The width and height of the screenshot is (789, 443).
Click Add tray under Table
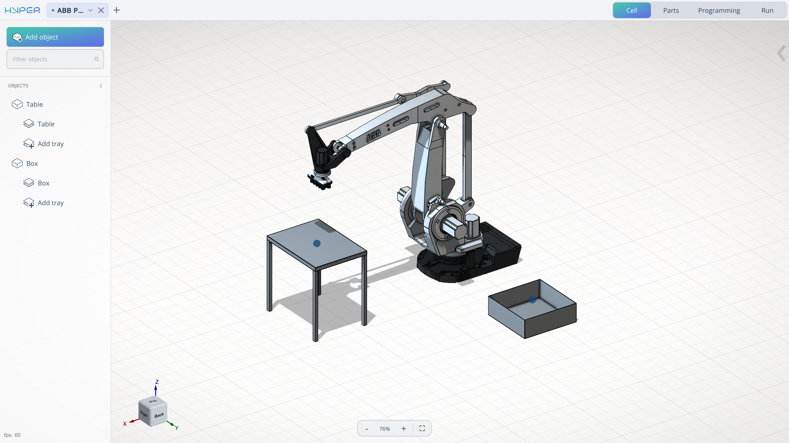[51, 144]
